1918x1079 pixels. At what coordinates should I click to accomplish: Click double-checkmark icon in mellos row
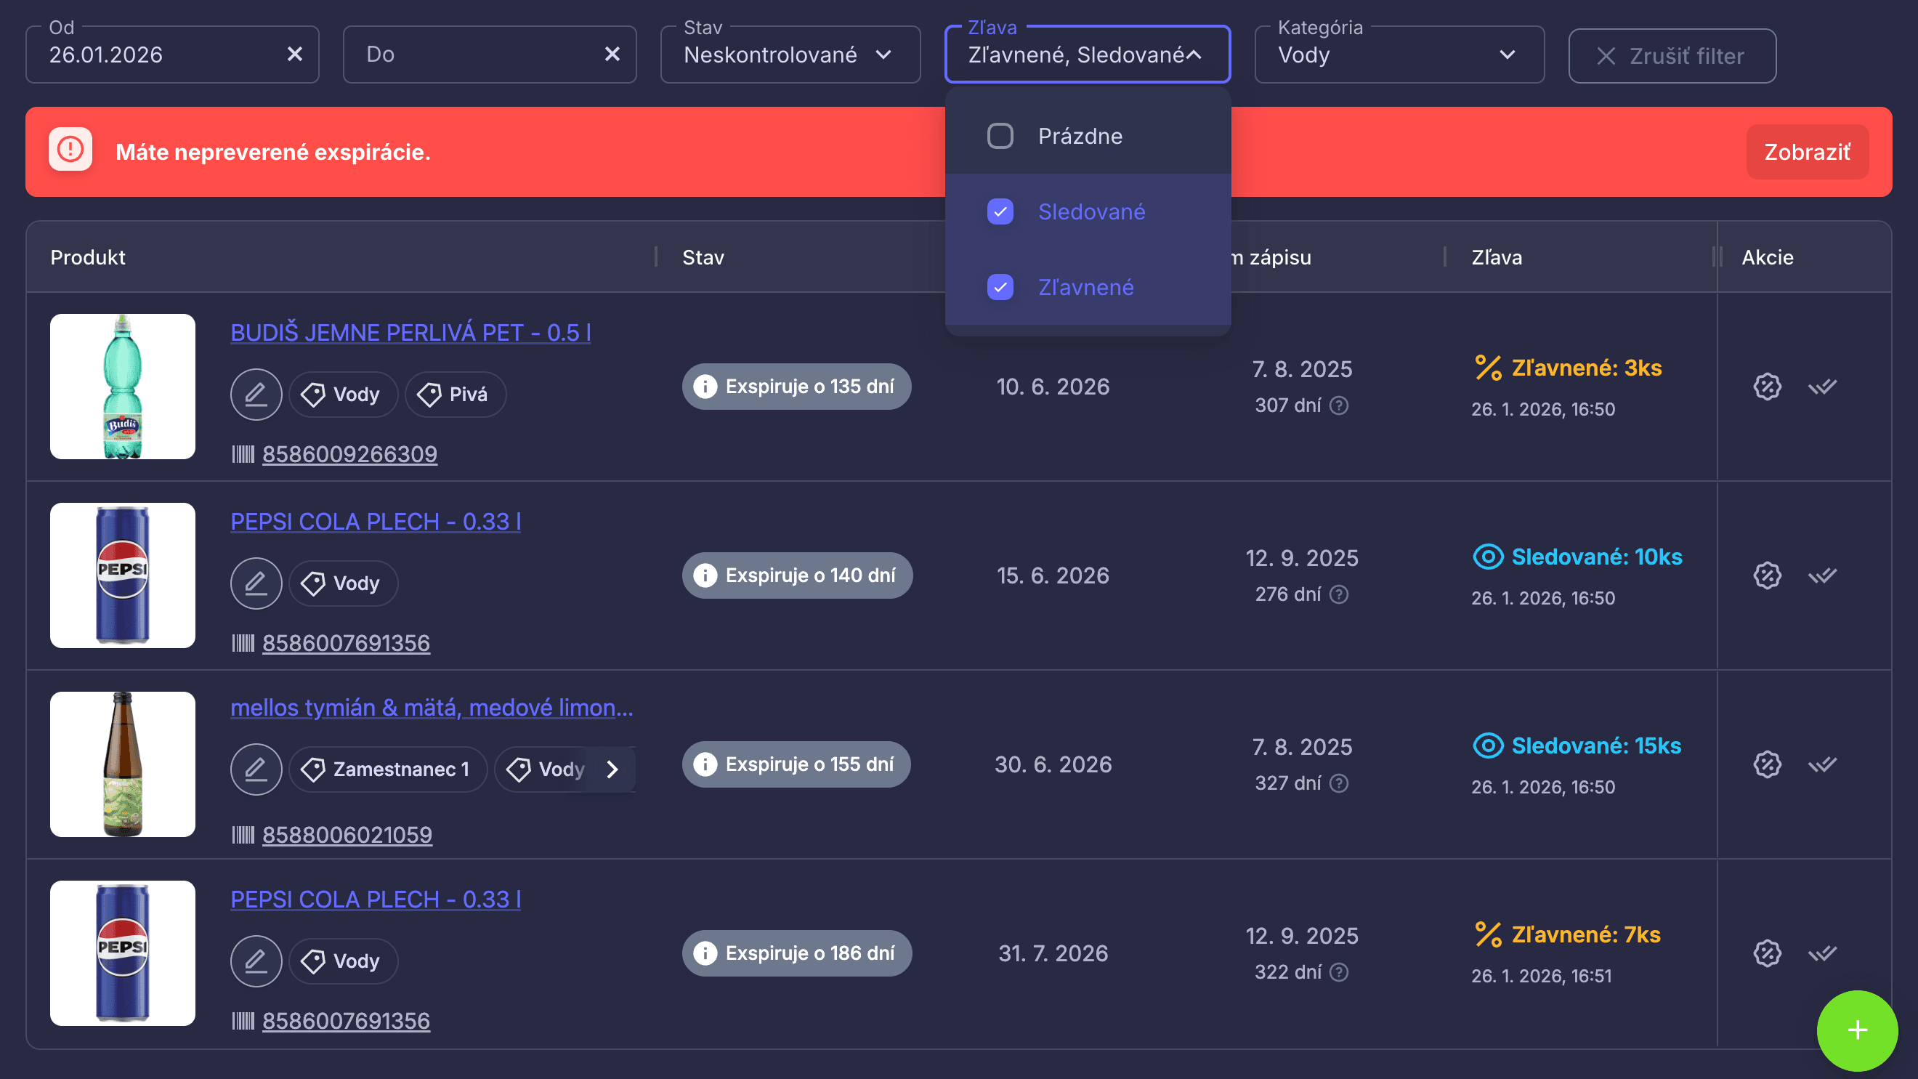[x=1822, y=765]
